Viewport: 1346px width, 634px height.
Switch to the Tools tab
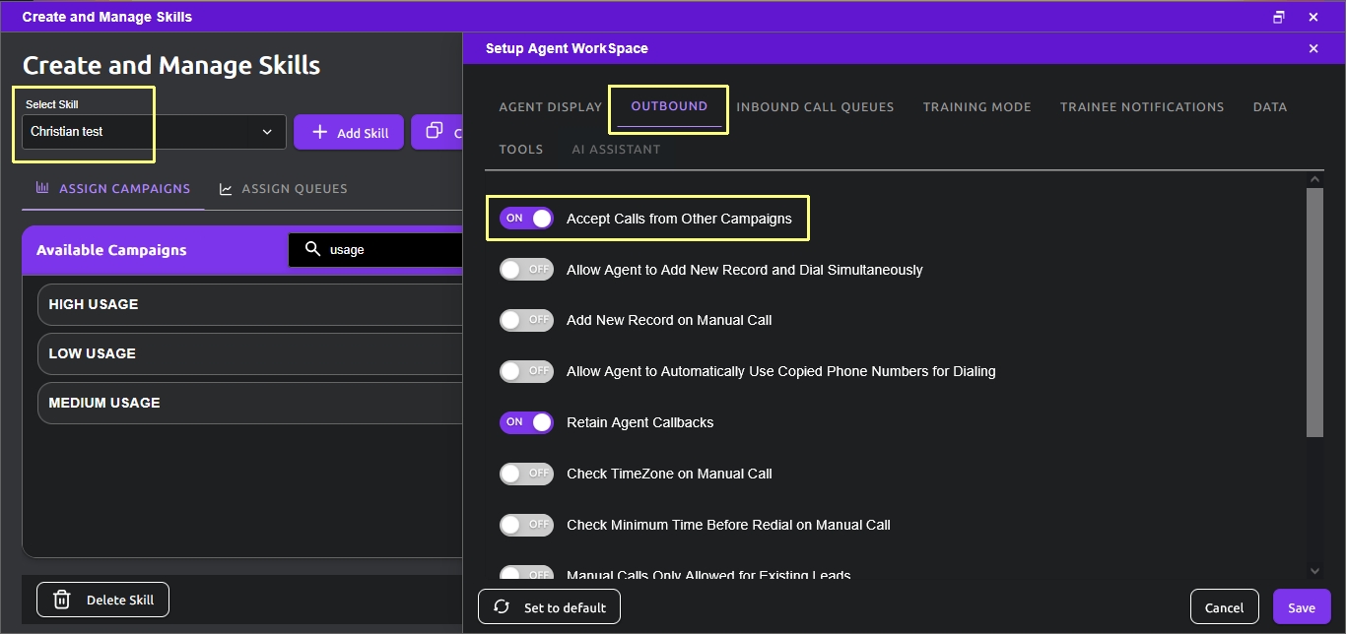coord(521,150)
